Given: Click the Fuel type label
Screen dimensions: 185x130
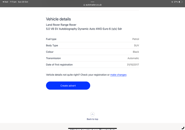Looking at the screenshot, I should tap(51, 39).
